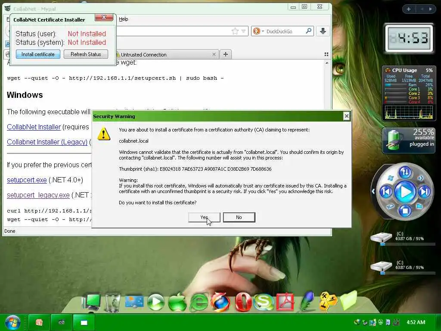Launch Adobe Reader from the dock
The width and height of the screenshot is (441, 331).
pyautogui.click(x=285, y=302)
